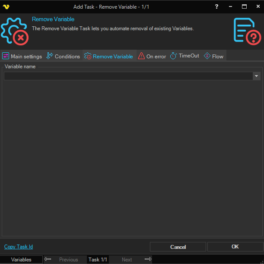
Task: Go to the Flow tab
Action: coord(214,56)
